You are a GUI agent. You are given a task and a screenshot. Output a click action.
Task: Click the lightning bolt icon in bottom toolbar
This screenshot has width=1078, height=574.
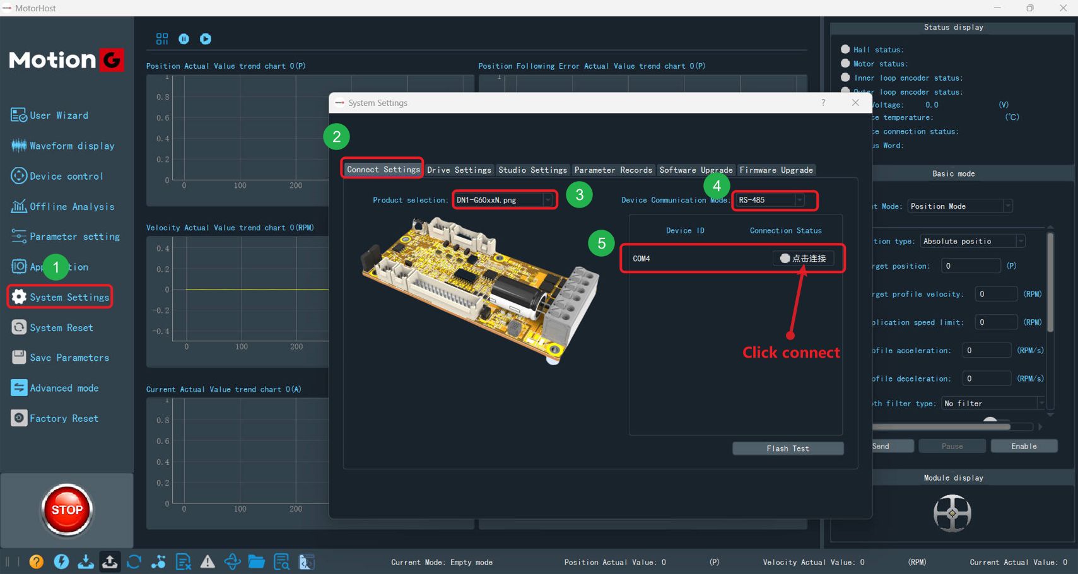[61, 561]
